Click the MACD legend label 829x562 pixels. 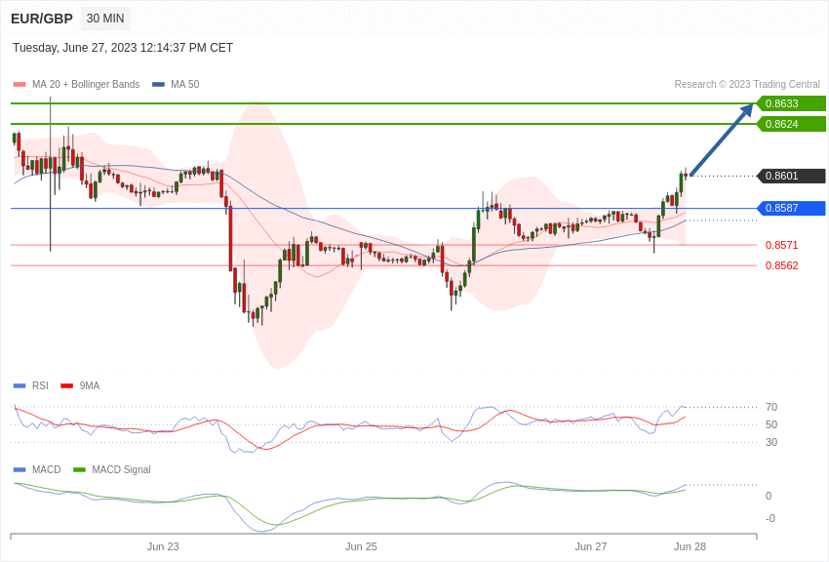click(x=47, y=469)
